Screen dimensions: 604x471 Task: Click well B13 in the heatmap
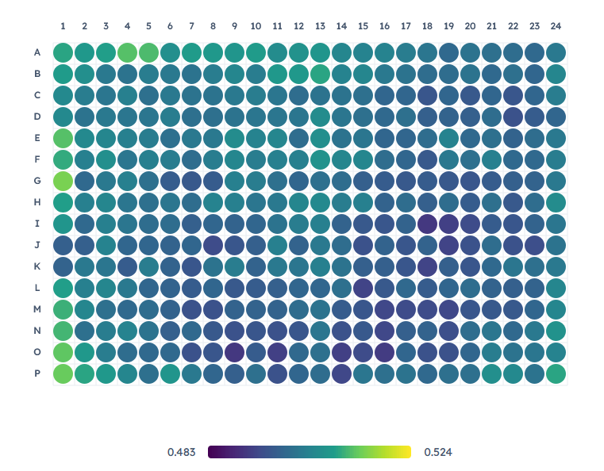point(320,74)
